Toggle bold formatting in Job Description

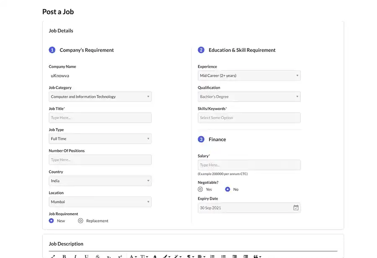[x=65, y=256]
